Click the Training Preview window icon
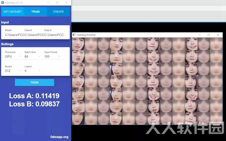Image resolution: width=226 pixels, height=141 pixels. (x=74, y=35)
